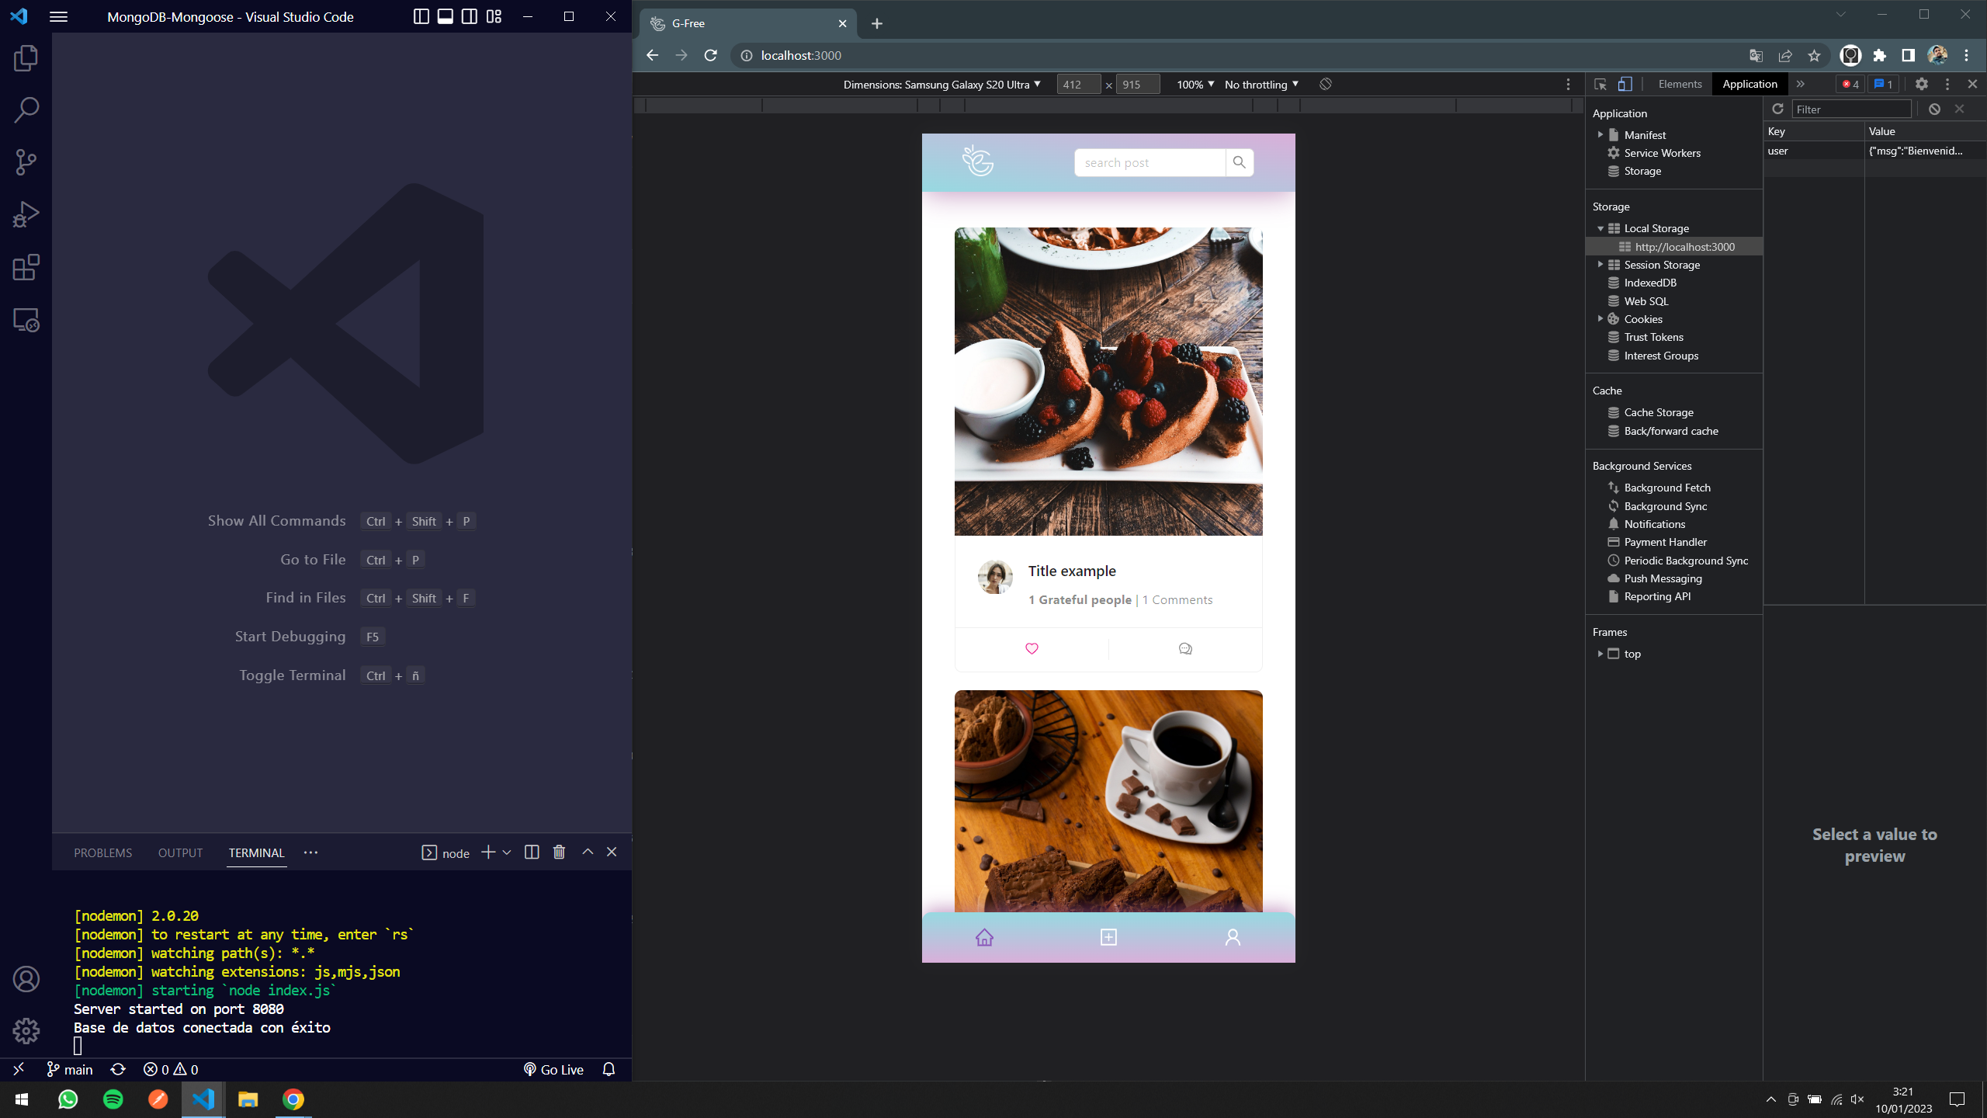The height and width of the screenshot is (1118, 1987).
Task: Open the Chrome extensions puzzle icon
Action: (1880, 55)
